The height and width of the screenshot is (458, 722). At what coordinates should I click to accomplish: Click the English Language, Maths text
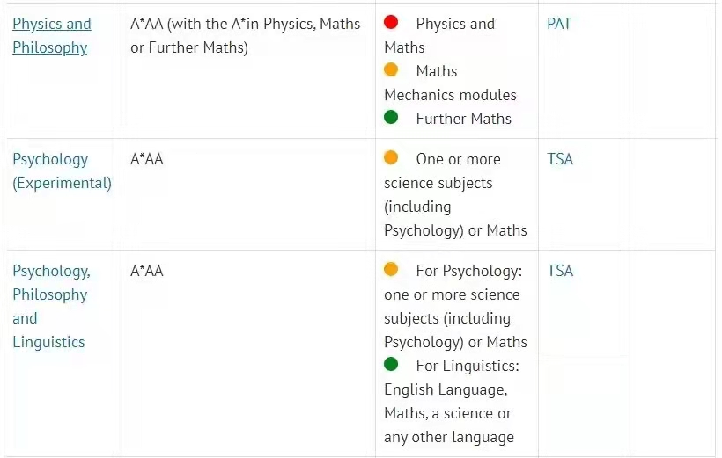click(446, 402)
